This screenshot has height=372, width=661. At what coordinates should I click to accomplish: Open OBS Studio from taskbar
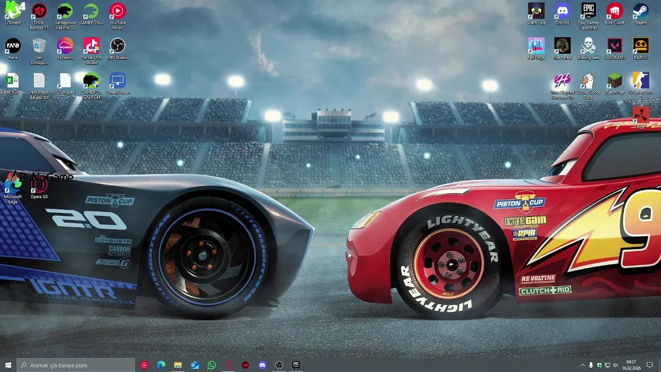click(279, 365)
